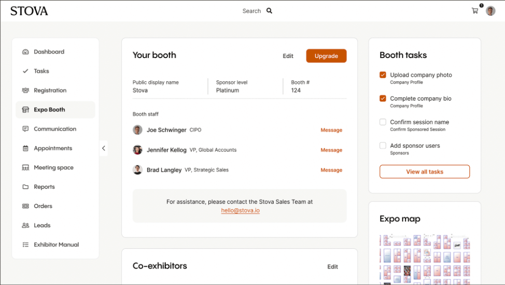Open the Expo map thumbnail

425,259
